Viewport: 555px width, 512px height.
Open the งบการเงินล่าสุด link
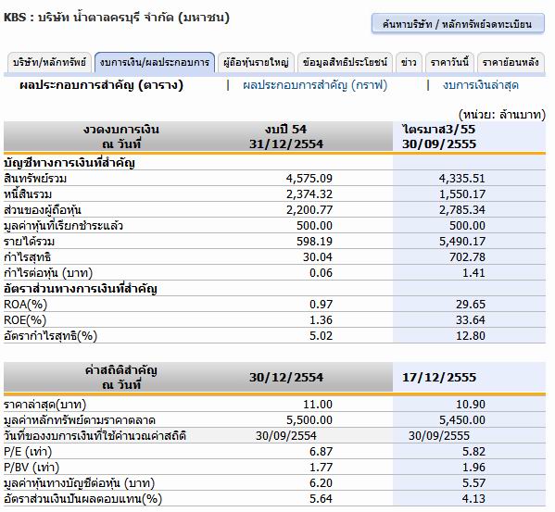point(480,85)
